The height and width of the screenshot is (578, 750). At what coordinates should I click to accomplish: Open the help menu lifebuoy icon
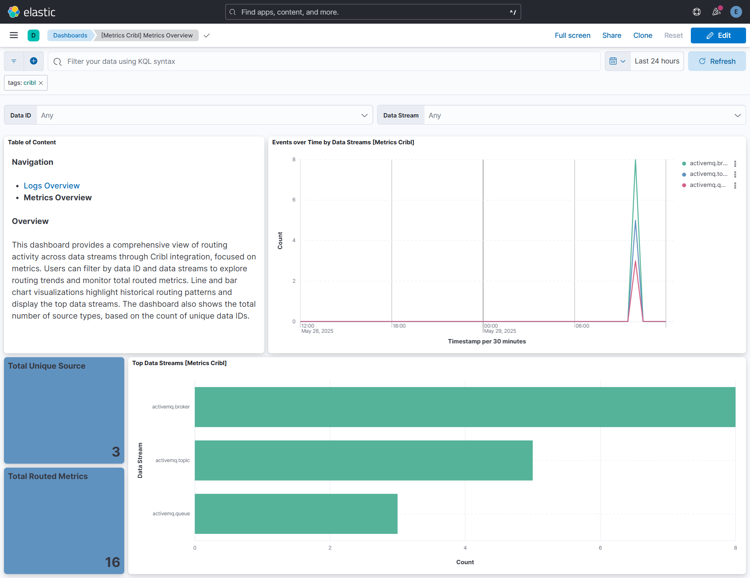(696, 12)
